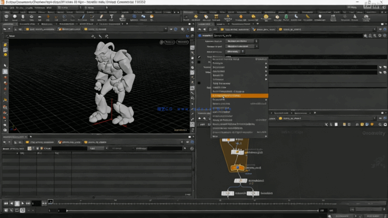This screenshot has height=218, width=388.
Task: Jump to first frame on the playbar
Action: pyautogui.click(x=6, y=204)
